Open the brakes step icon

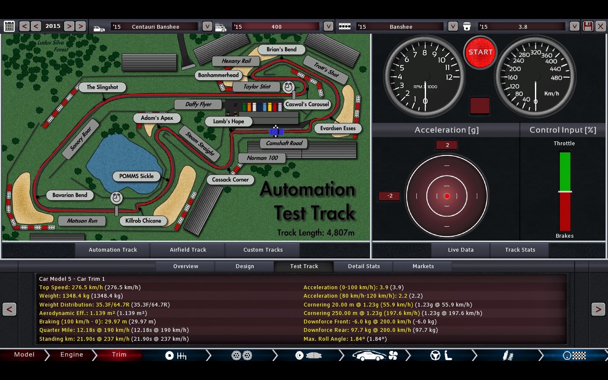tap(308, 356)
